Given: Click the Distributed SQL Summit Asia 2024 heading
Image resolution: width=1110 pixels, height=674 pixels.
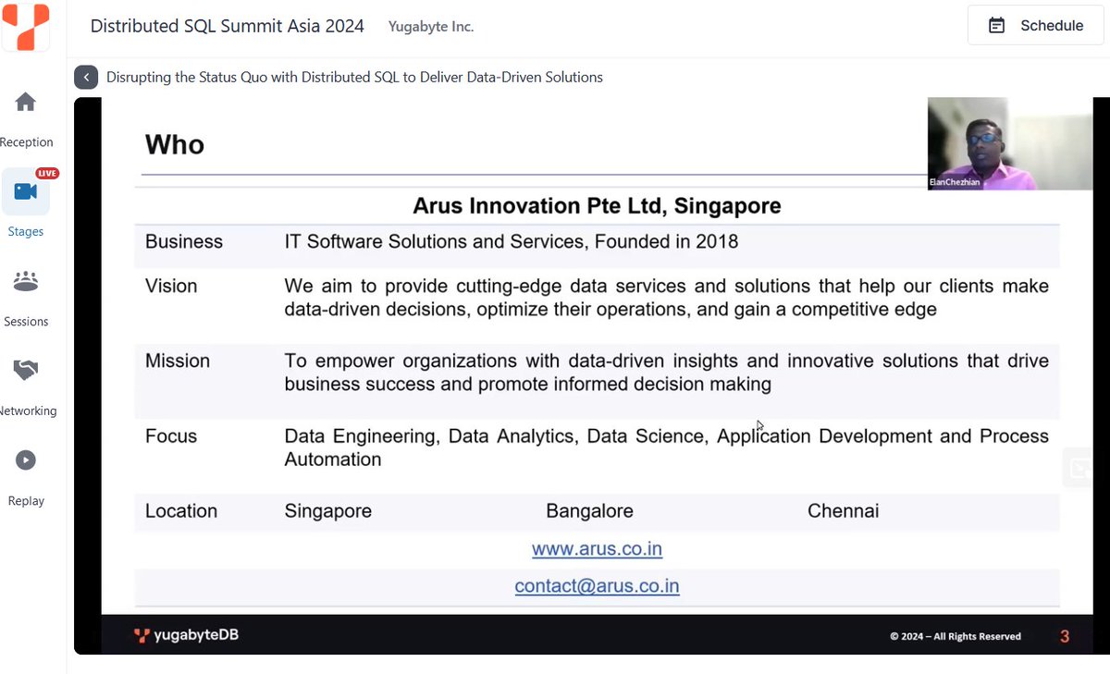Looking at the screenshot, I should [227, 26].
